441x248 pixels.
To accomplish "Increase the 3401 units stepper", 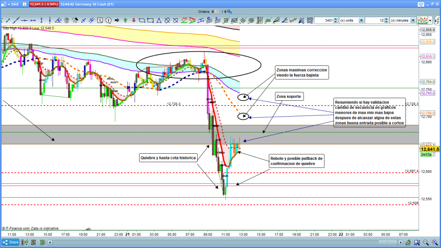I will tap(336, 19).
